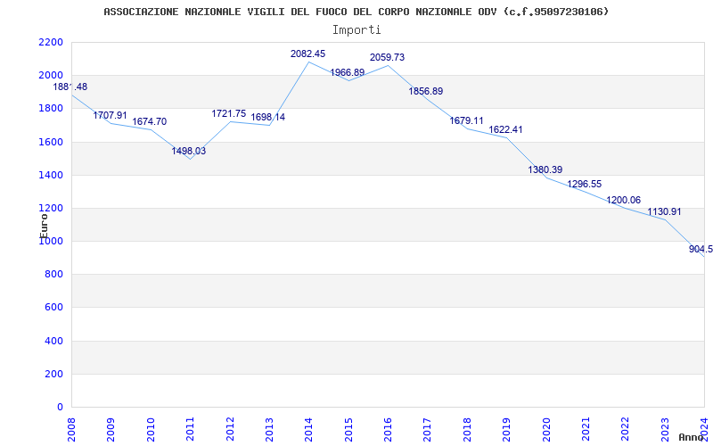Select the peak value 2082.45

pyautogui.click(x=307, y=54)
